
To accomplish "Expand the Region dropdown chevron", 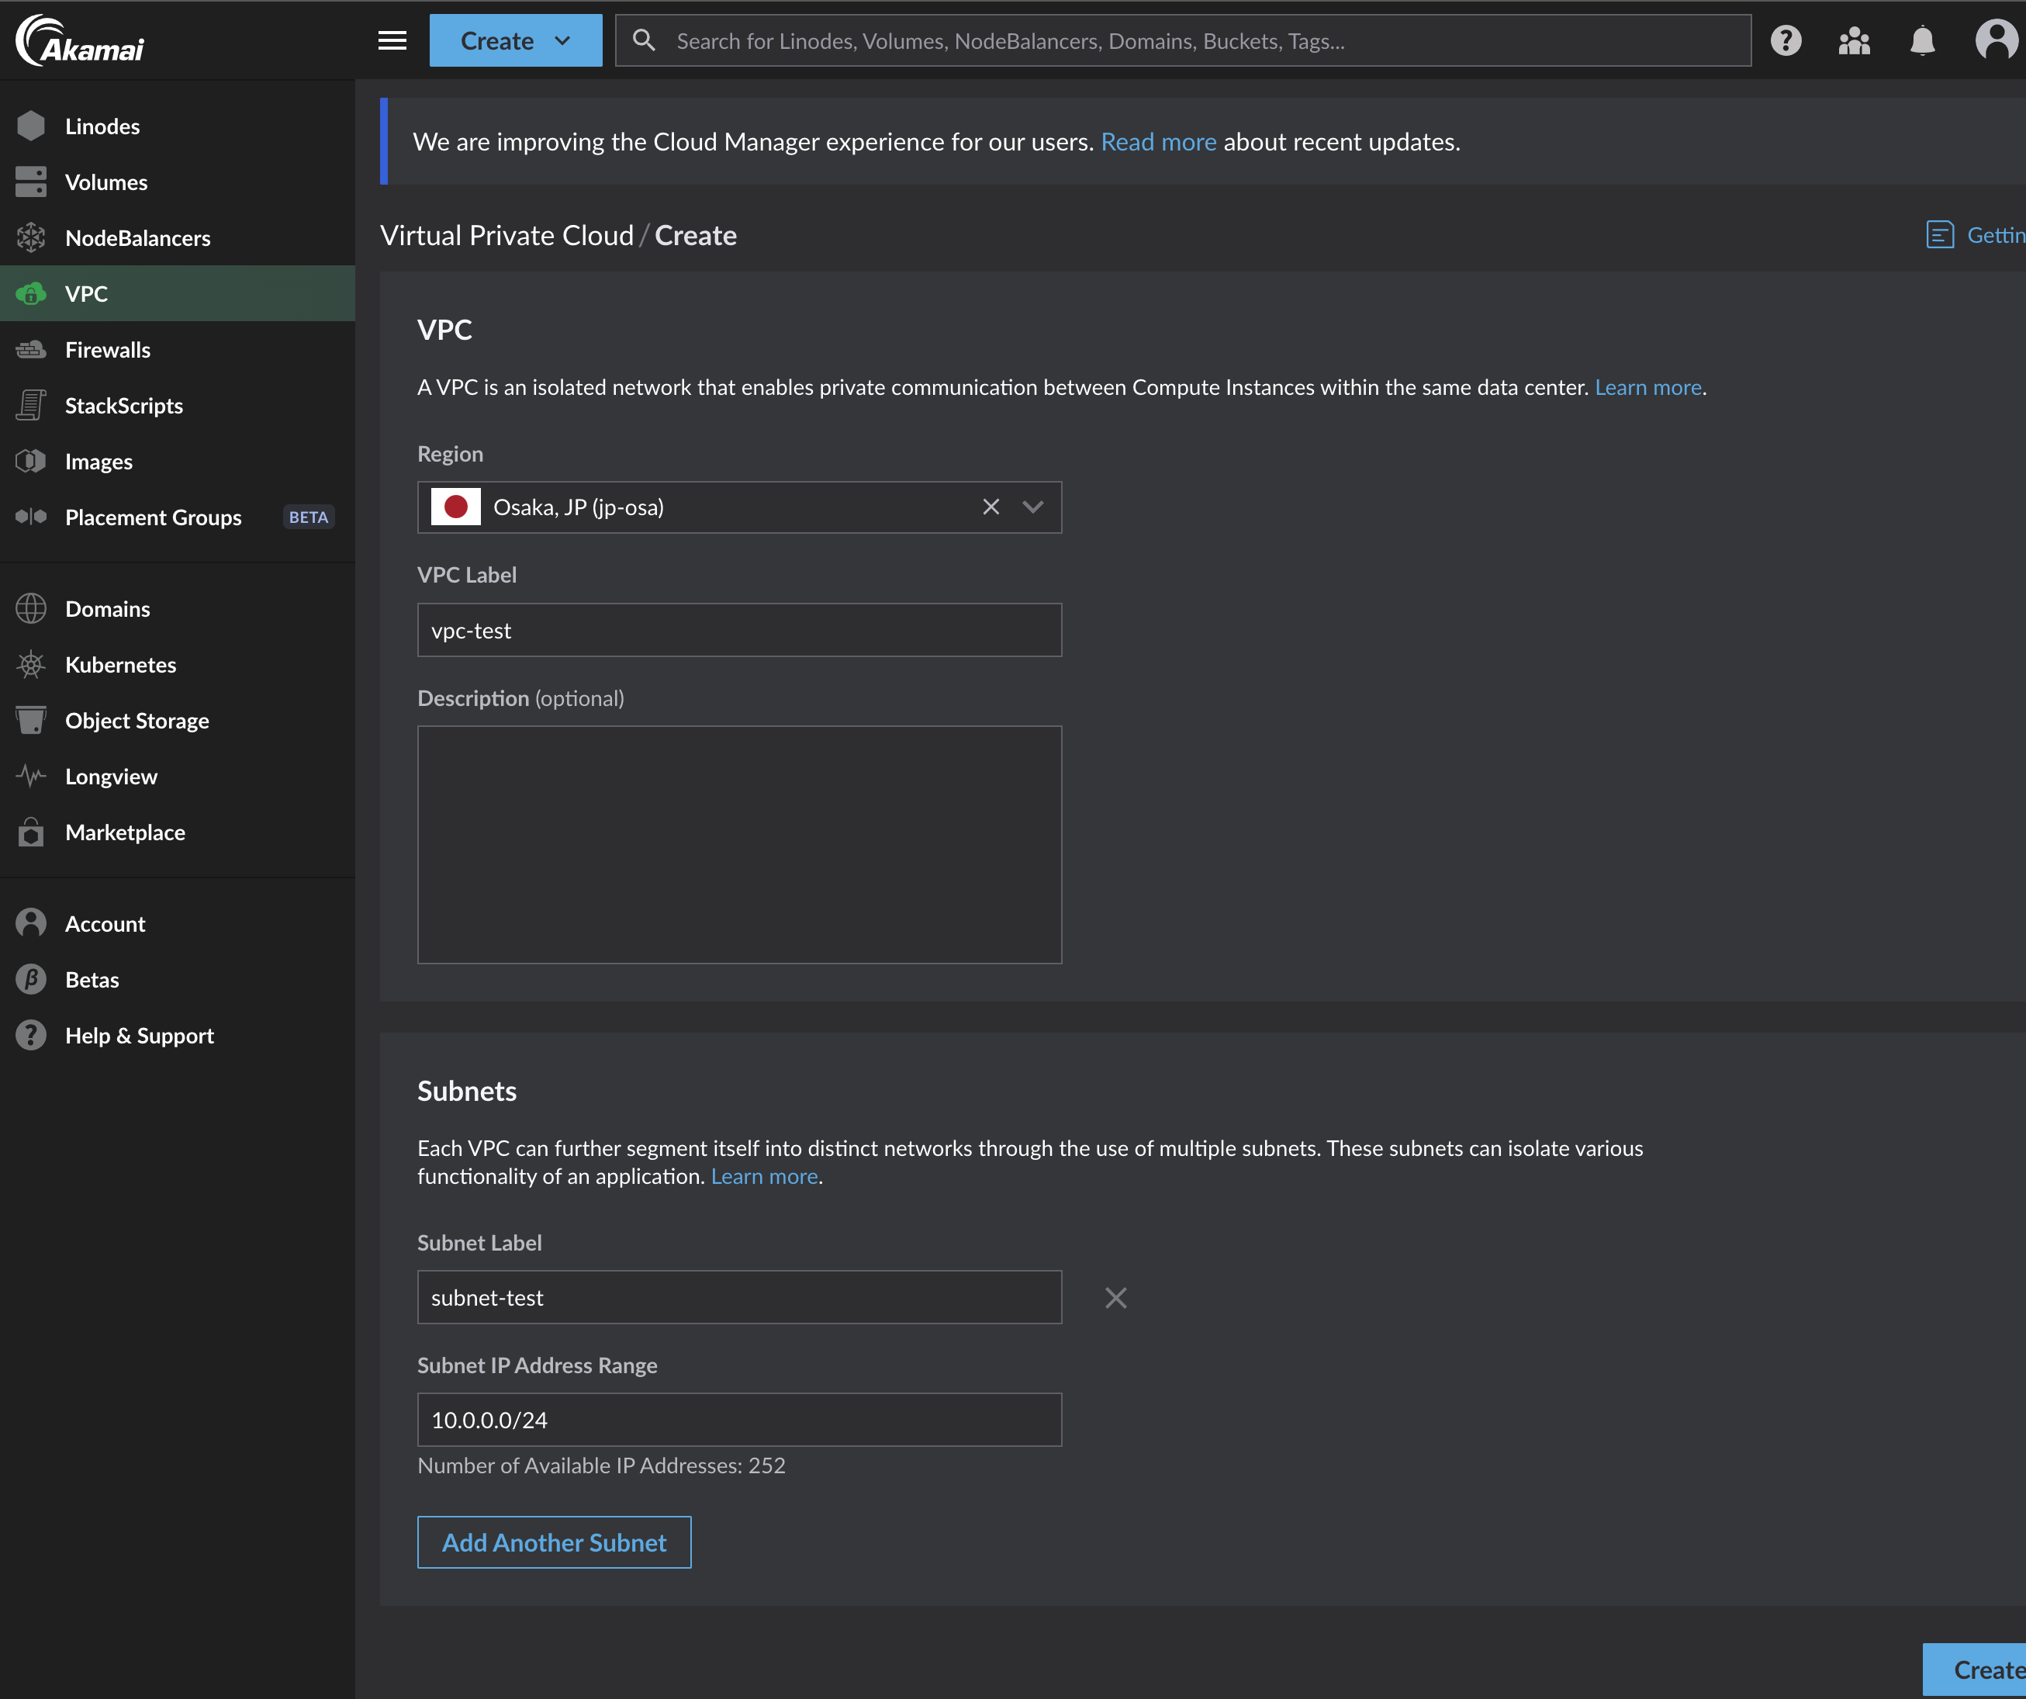I will [1033, 507].
